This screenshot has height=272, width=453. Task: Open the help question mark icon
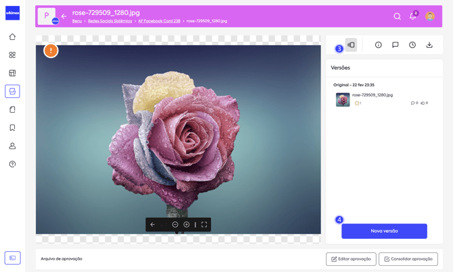click(x=12, y=164)
